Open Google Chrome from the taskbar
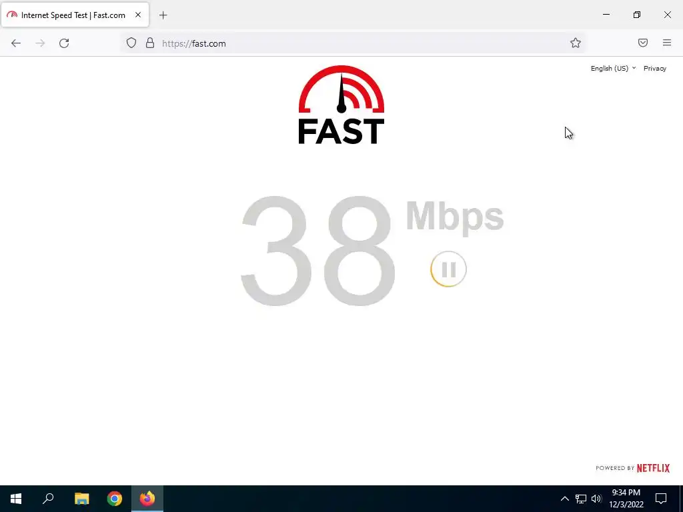The width and height of the screenshot is (683, 512). pyautogui.click(x=115, y=499)
